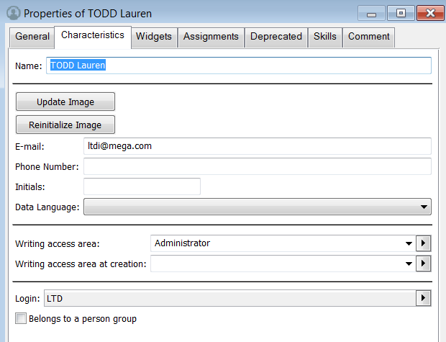Enable Belongs to a person group checkbox
The image size is (446, 342).
pyautogui.click(x=21, y=319)
